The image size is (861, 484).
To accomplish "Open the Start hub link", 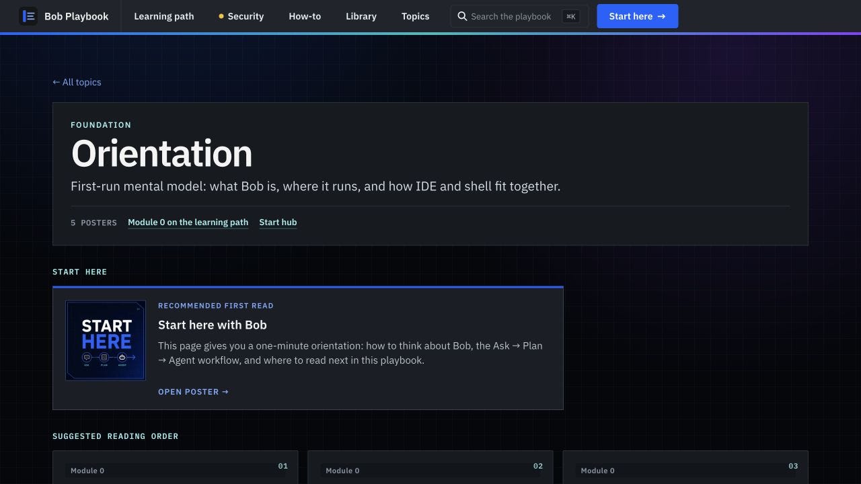I will pos(278,223).
